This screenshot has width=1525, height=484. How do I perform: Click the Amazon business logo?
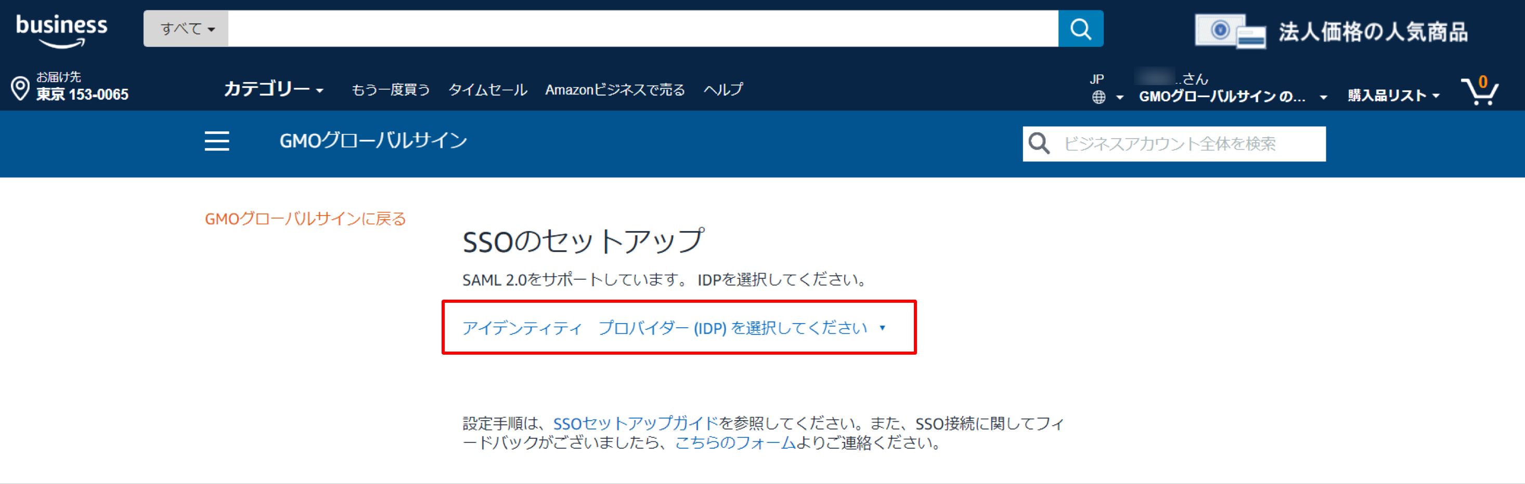pyautogui.click(x=61, y=31)
